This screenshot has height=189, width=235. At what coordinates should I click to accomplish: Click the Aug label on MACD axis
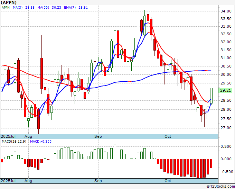point(28,181)
